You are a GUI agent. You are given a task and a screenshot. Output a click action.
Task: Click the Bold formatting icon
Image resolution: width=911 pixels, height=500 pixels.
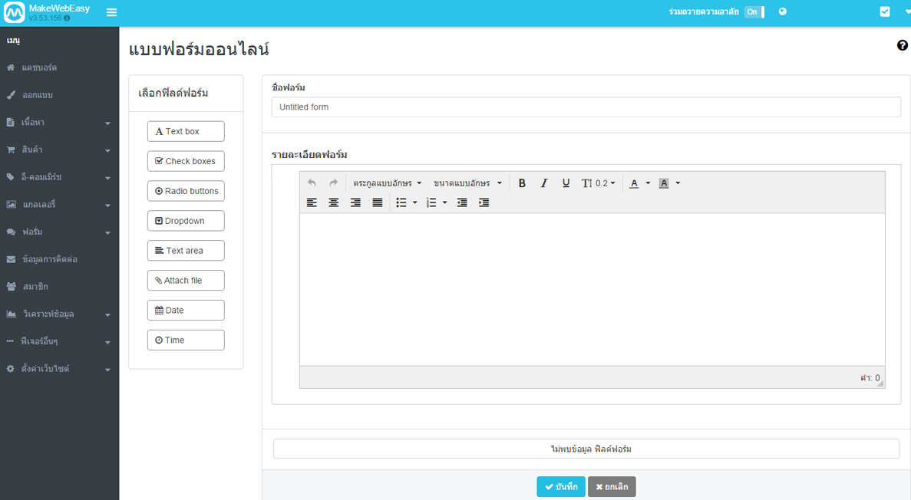point(522,183)
